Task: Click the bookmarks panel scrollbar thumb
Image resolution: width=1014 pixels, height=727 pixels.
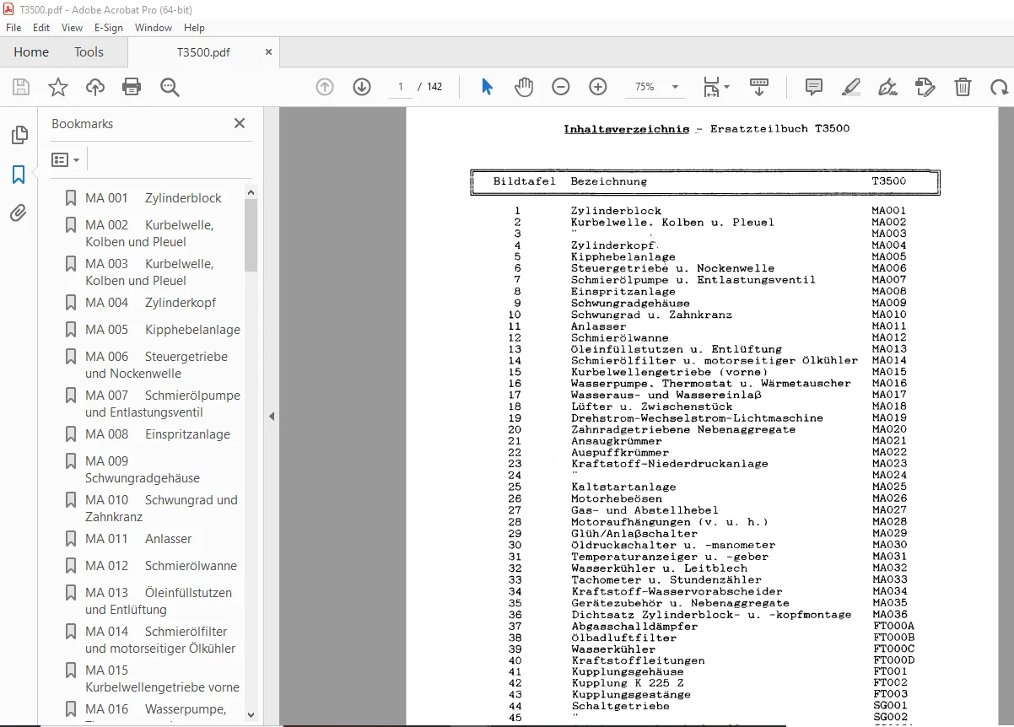Action: (251, 235)
